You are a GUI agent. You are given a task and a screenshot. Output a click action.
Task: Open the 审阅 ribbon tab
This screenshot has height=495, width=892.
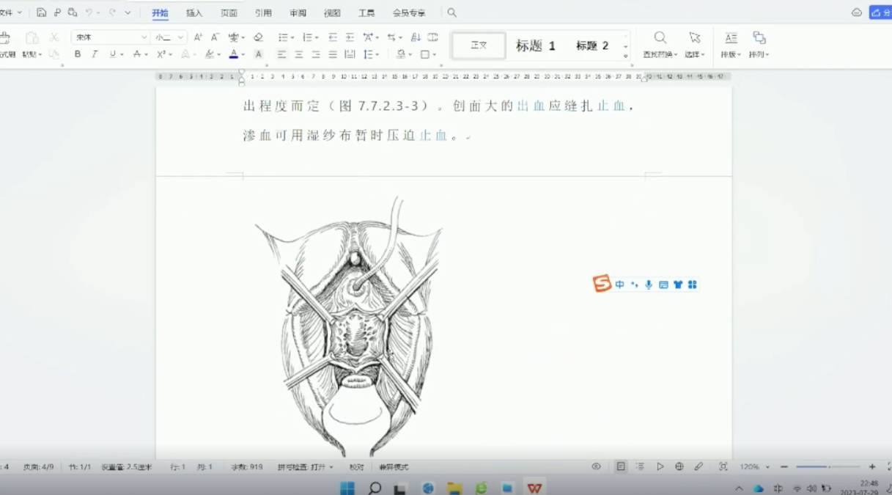click(x=298, y=13)
